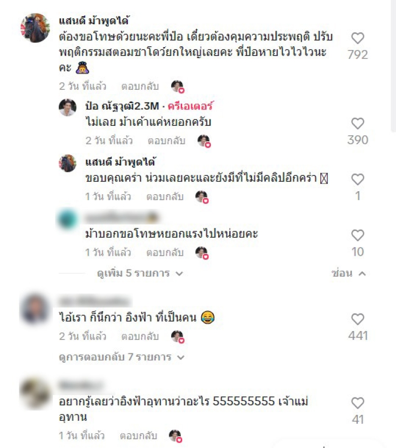
Task: Open ป๋อ ณัฐวุฒิ creator profile avatar
Action: tap(68, 108)
